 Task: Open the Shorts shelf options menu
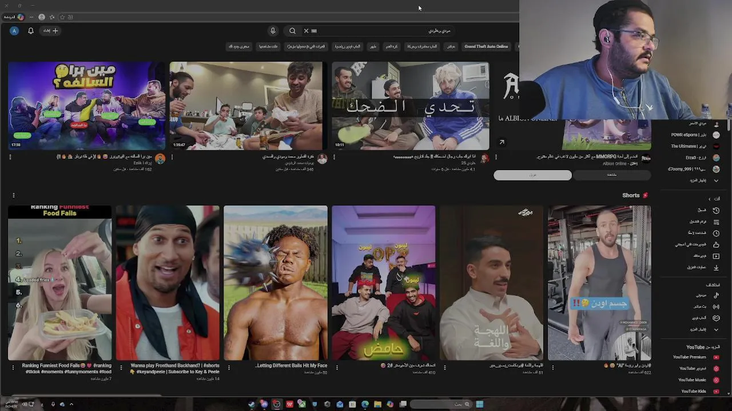(x=13, y=195)
